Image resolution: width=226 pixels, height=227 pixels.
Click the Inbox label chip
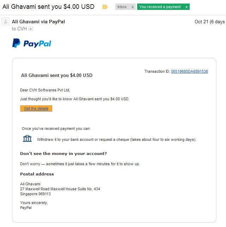coord(122,7)
